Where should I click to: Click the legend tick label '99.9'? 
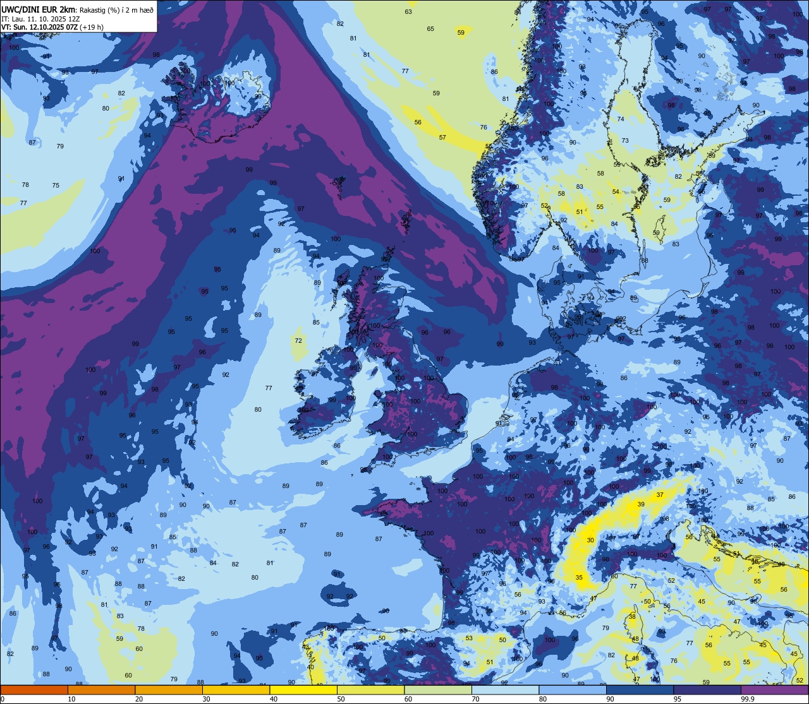pos(747,699)
